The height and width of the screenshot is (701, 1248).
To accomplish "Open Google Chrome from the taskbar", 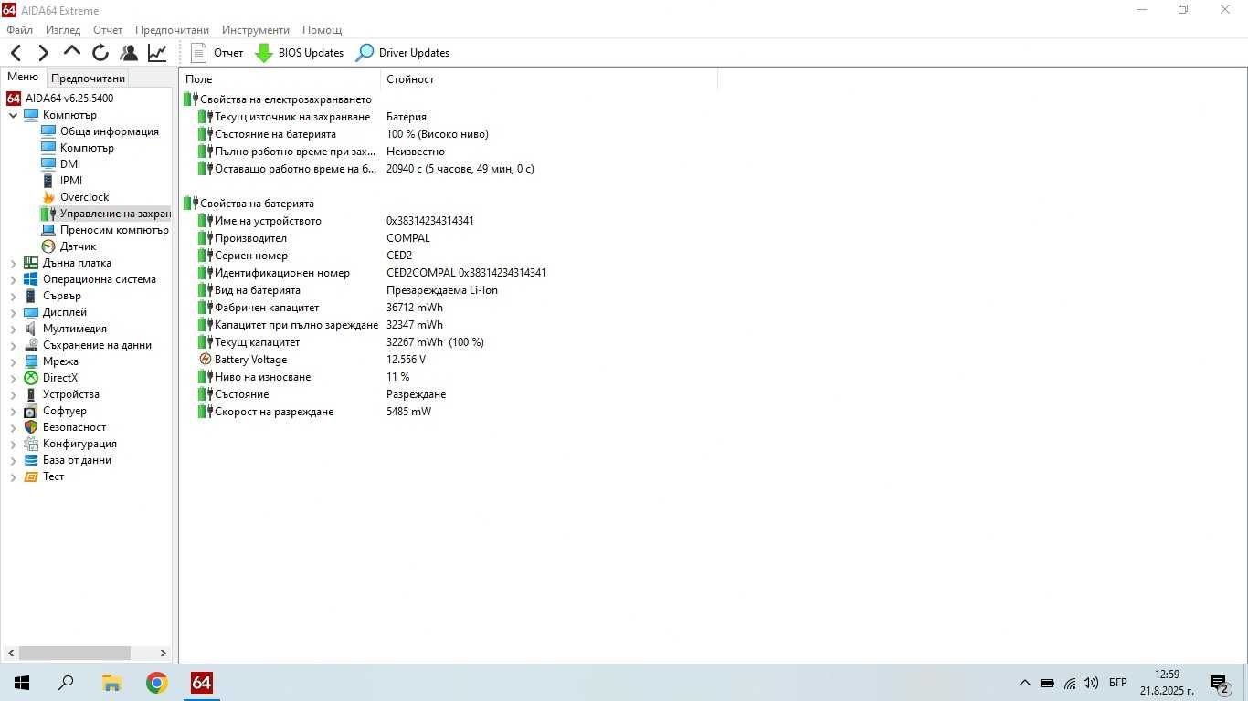I will (x=157, y=683).
